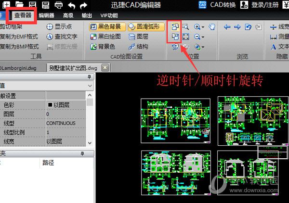Select zoom window magnifier icon
The width and height of the screenshot is (289, 203).
click(185, 27)
